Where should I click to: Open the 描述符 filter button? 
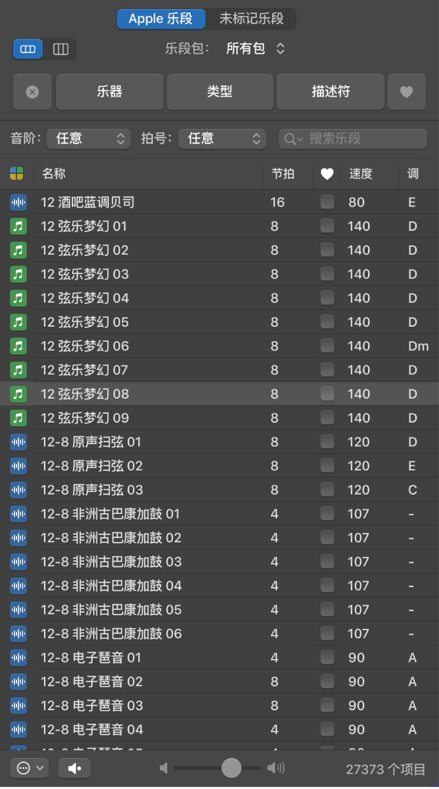[331, 92]
